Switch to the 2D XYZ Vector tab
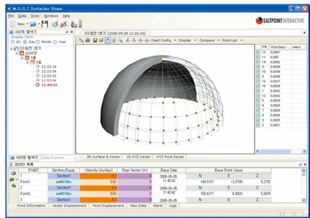Image resolution: width=310 pixels, height=218 pixels. pos(138,157)
